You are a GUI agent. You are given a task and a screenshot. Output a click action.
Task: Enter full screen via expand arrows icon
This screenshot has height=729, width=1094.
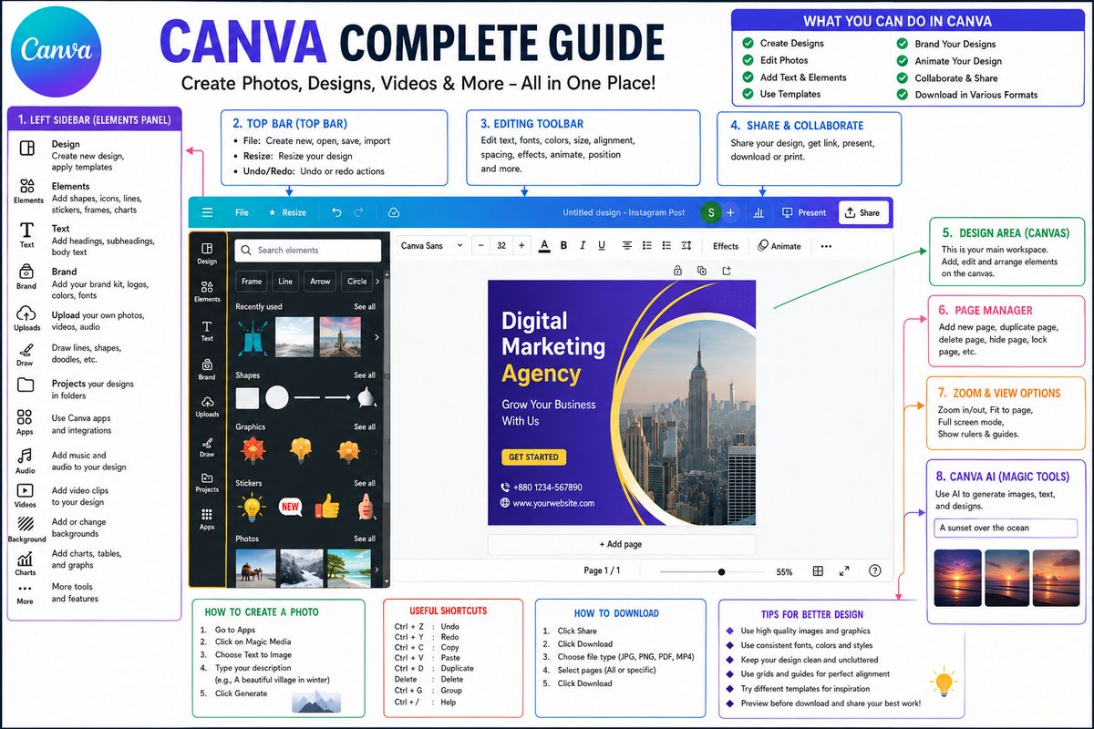tap(844, 571)
